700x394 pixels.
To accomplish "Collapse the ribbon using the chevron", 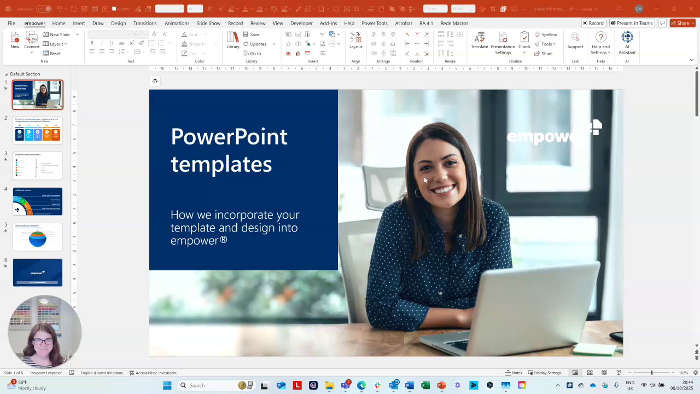I will [691, 60].
